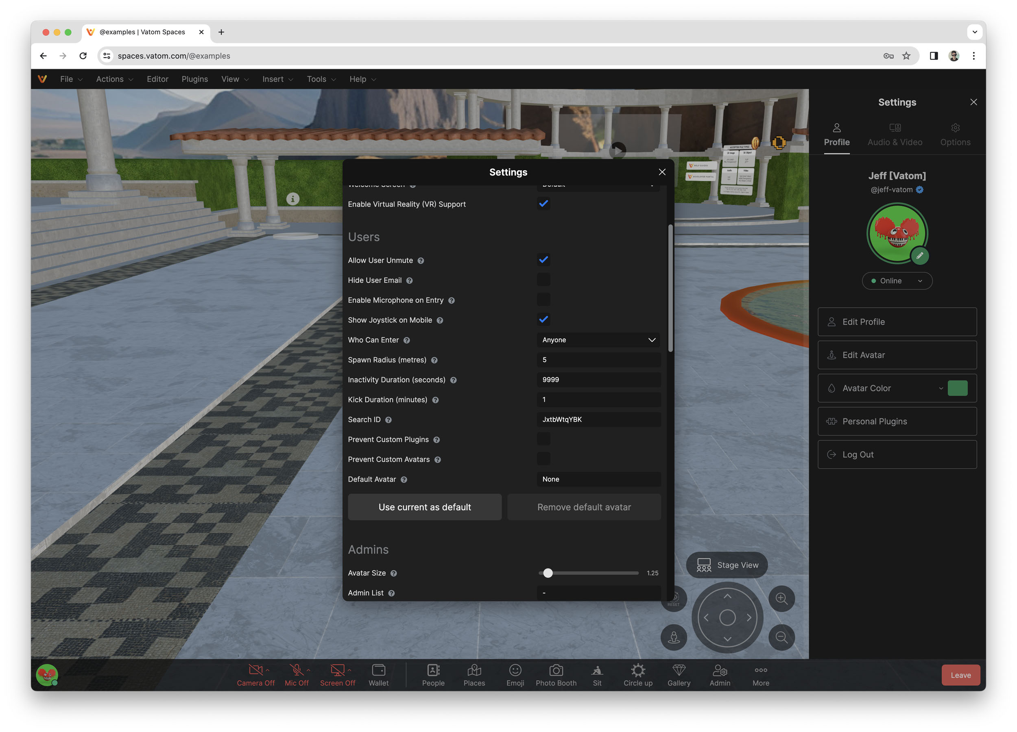This screenshot has width=1017, height=732.
Task: Start screen sharing via Screen Off
Action: 337,675
